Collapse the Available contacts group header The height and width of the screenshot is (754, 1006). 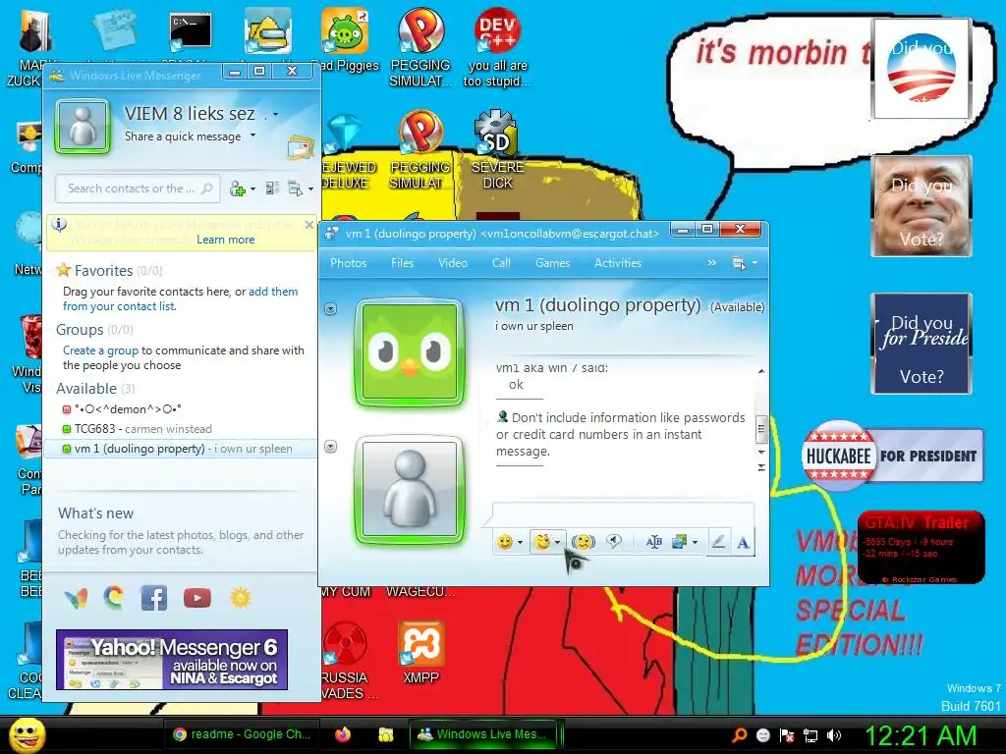point(95,389)
